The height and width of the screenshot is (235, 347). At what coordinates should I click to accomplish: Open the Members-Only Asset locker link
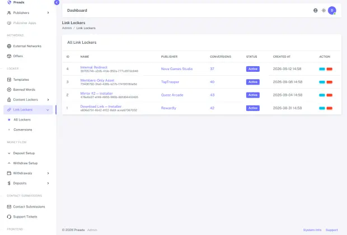[x=97, y=80]
